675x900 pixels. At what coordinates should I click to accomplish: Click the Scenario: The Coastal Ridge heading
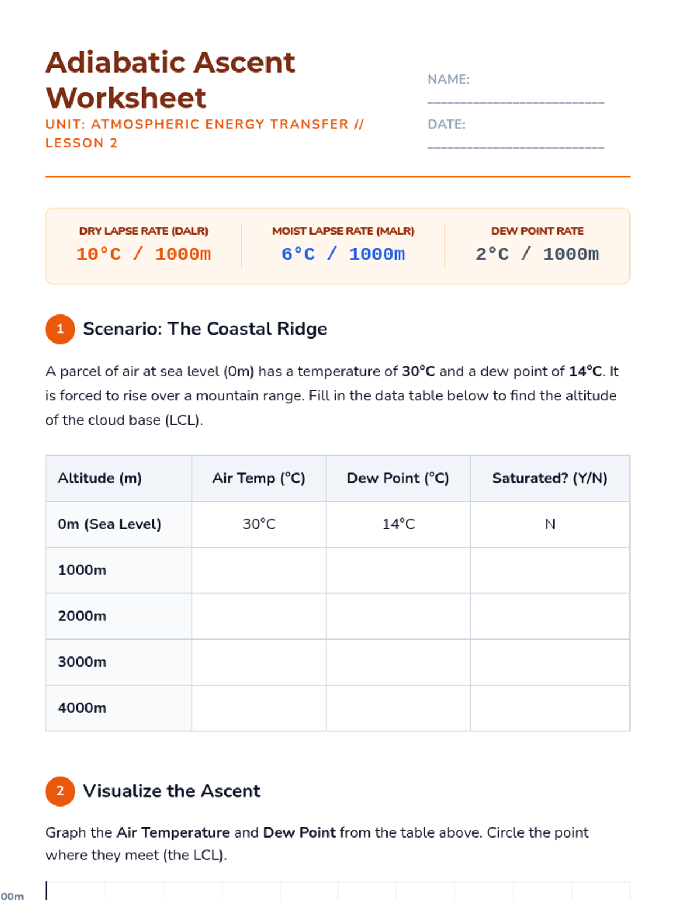(205, 329)
